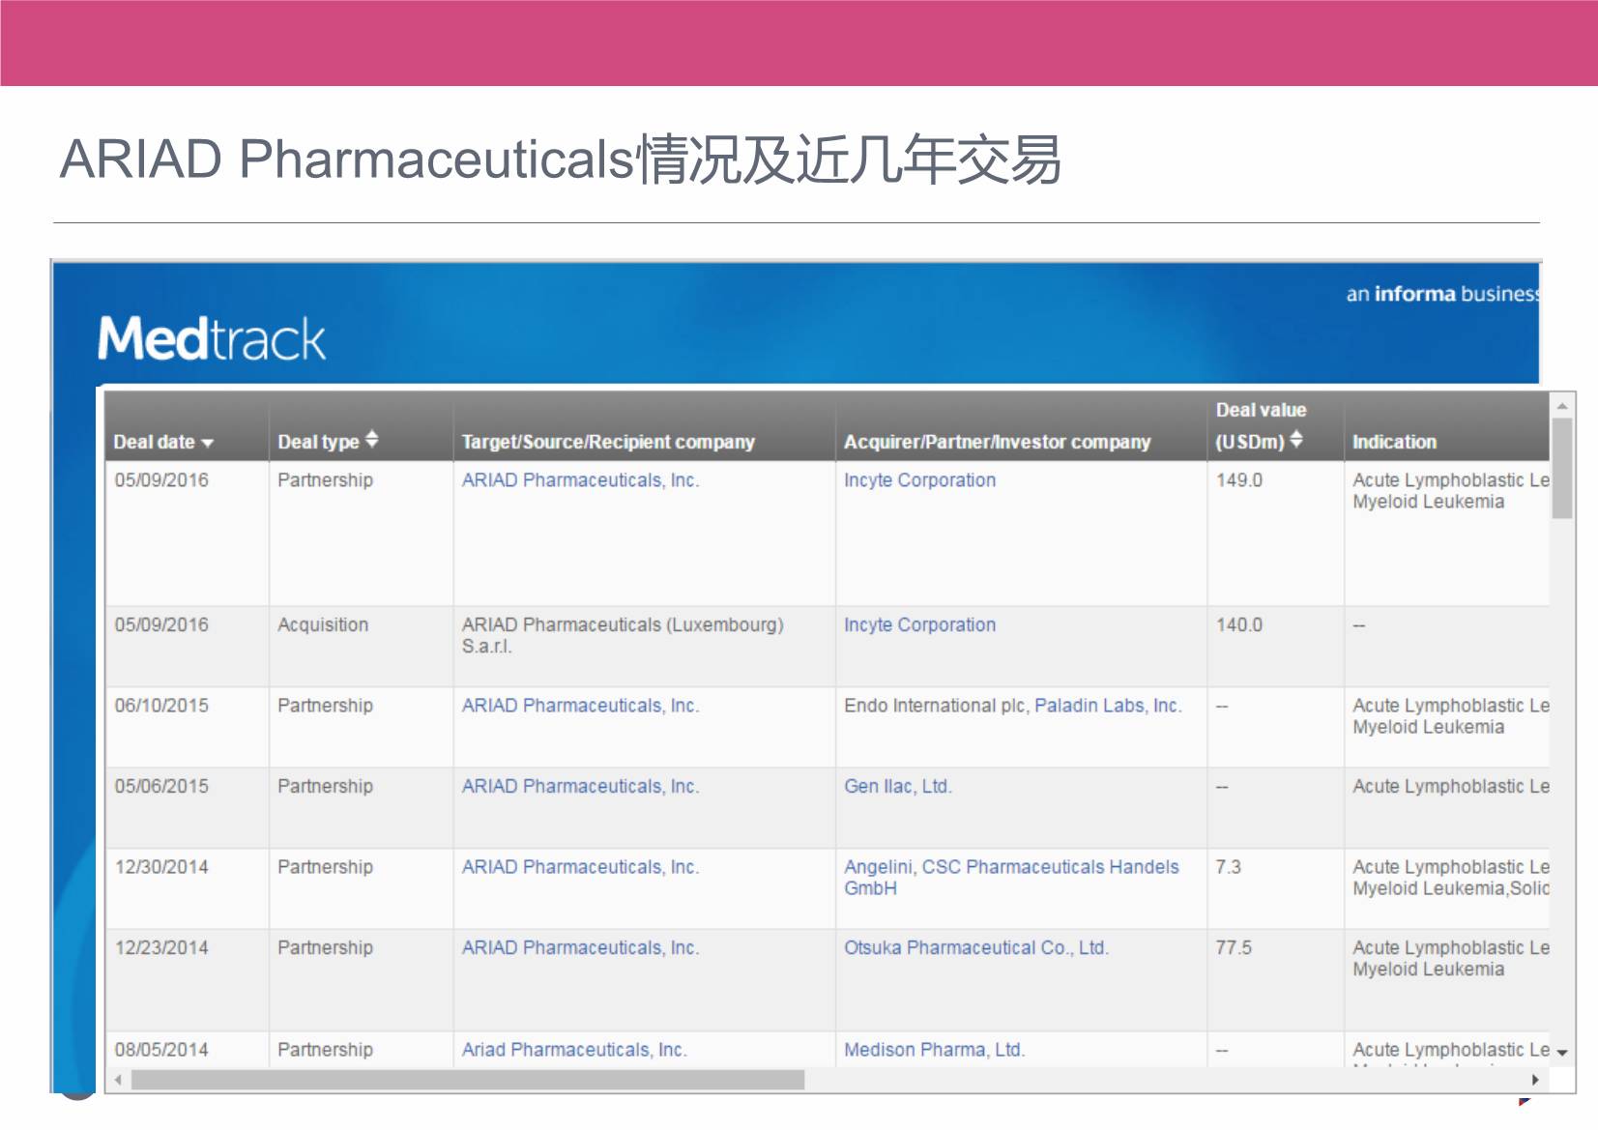Screen dimensions: 1598x1130
Task: Select date 06/10/2015 cell
Action: coord(188,727)
